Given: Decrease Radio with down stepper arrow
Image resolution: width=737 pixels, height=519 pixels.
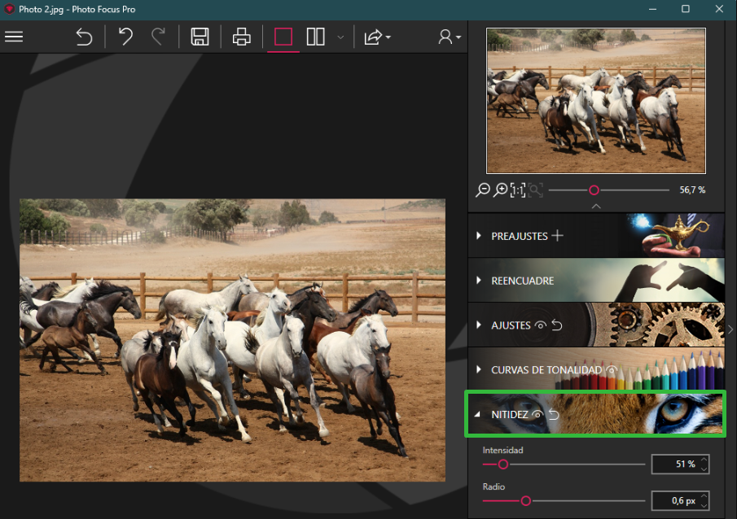Looking at the screenshot, I should [x=704, y=505].
